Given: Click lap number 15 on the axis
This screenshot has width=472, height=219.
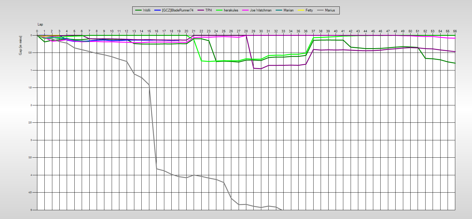Looking at the screenshot, I should (x=149, y=31).
